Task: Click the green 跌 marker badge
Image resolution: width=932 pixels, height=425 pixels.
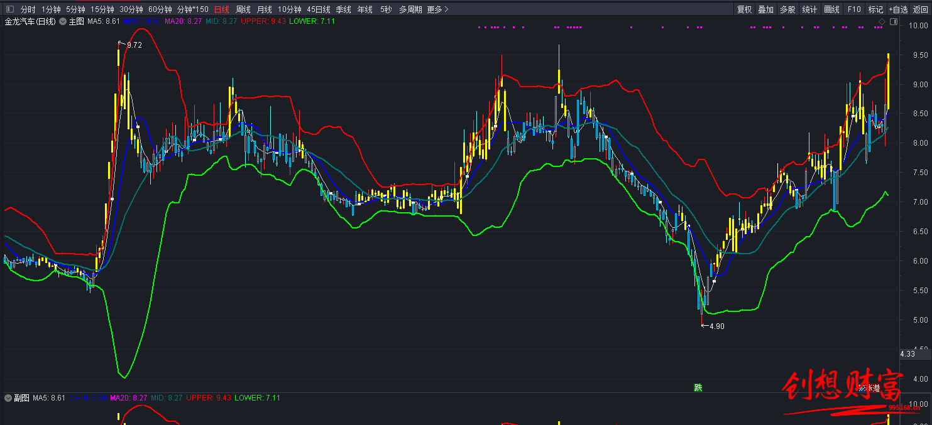Action: point(698,387)
